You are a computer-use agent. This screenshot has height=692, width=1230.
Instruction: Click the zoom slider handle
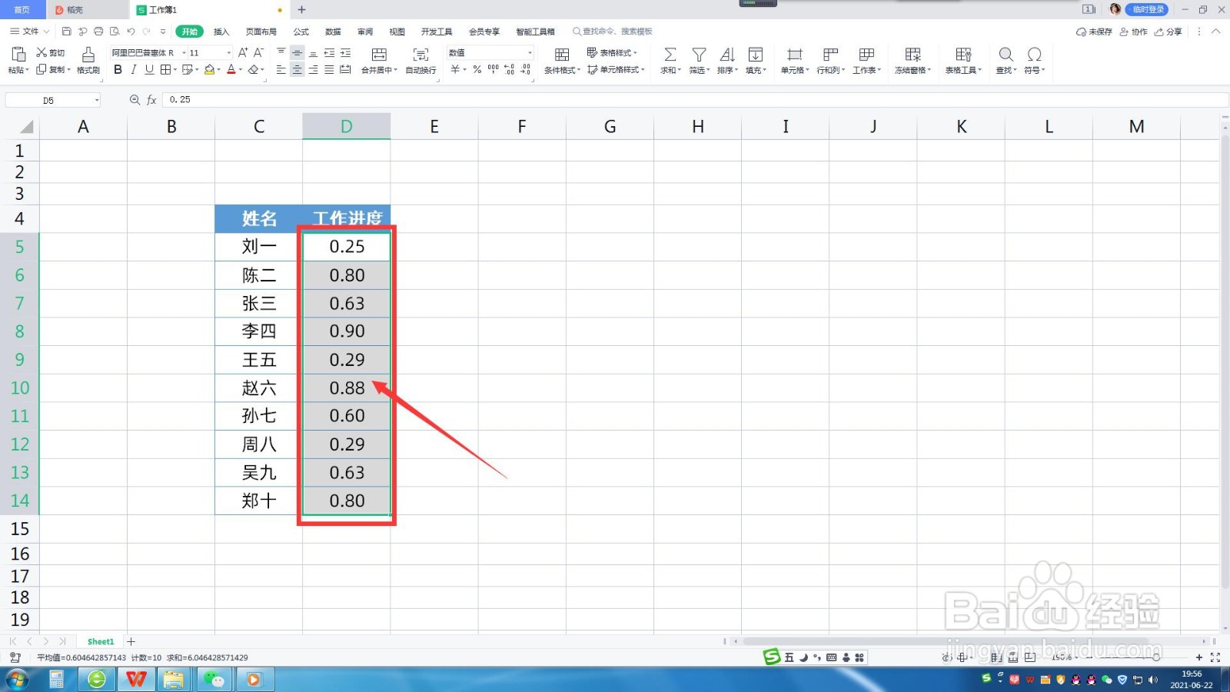[x=1156, y=657]
